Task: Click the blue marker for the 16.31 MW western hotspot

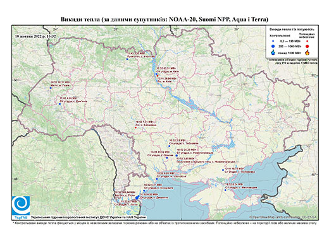Action: pyautogui.click(x=51, y=88)
